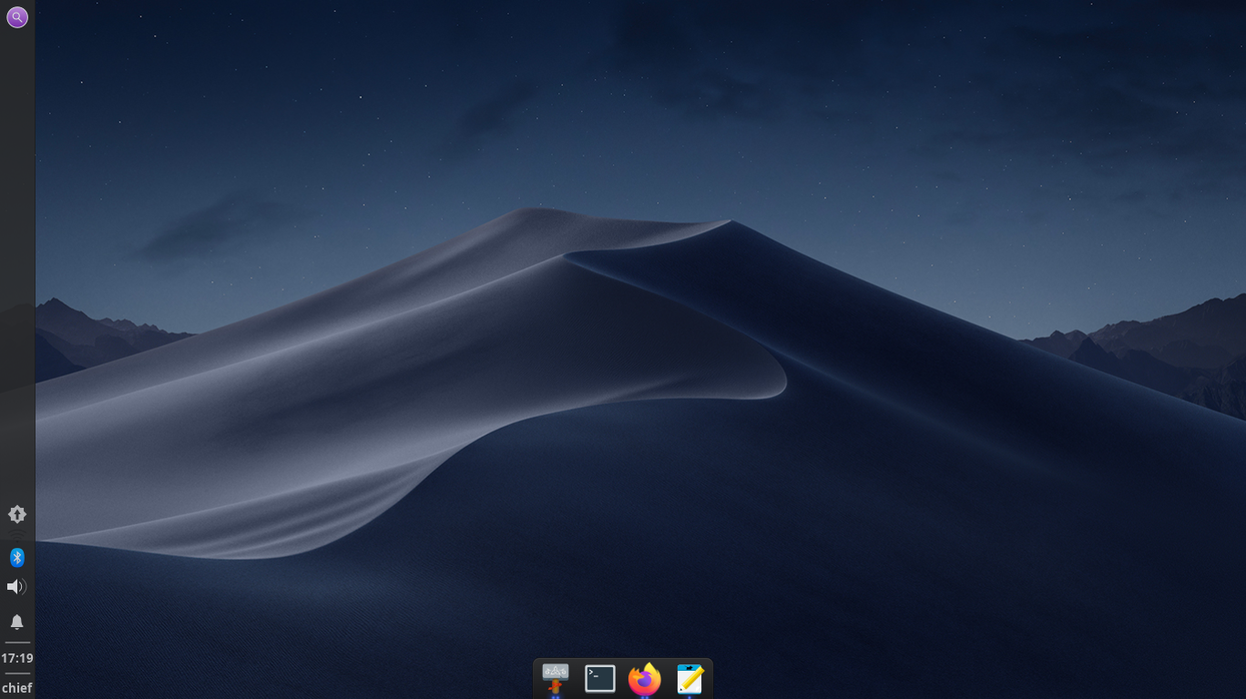Open the volume speaker icon
Image resolution: width=1246 pixels, height=699 pixels.
click(16, 587)
